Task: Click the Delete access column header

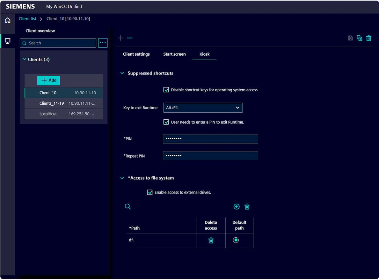Action: click(211, 225)
